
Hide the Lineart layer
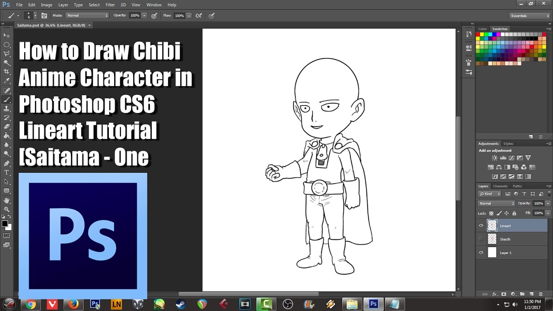point(481,225)
